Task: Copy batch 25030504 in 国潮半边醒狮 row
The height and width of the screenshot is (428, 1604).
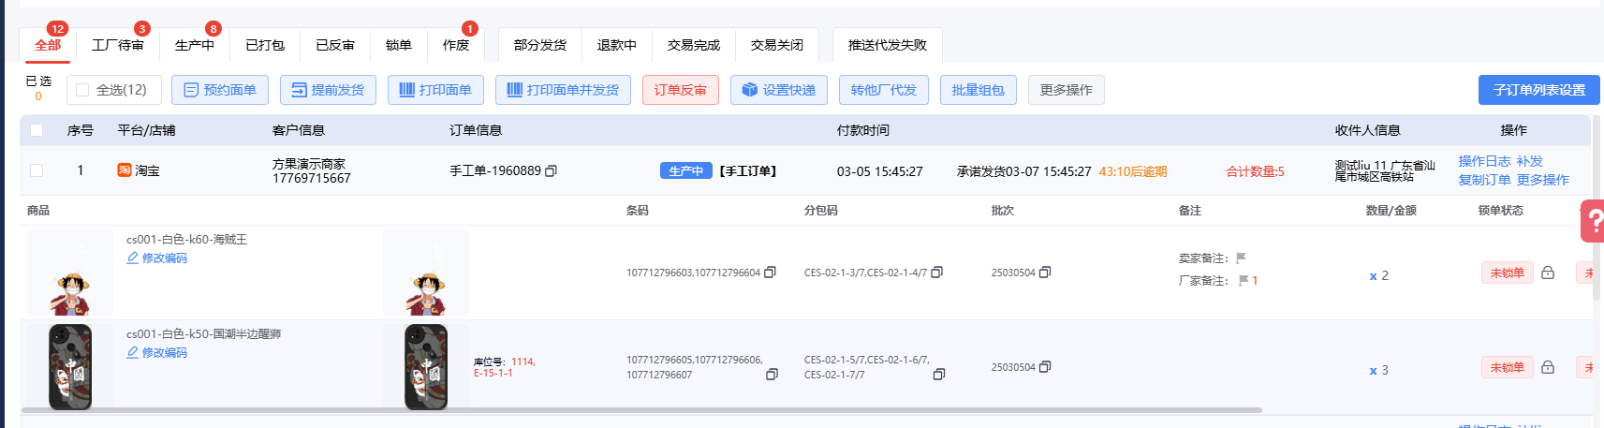Action: (x=1045, y=367)
